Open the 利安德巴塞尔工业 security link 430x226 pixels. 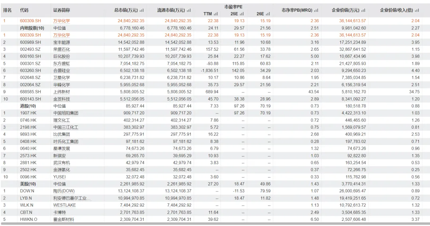(x=72, y=198)
